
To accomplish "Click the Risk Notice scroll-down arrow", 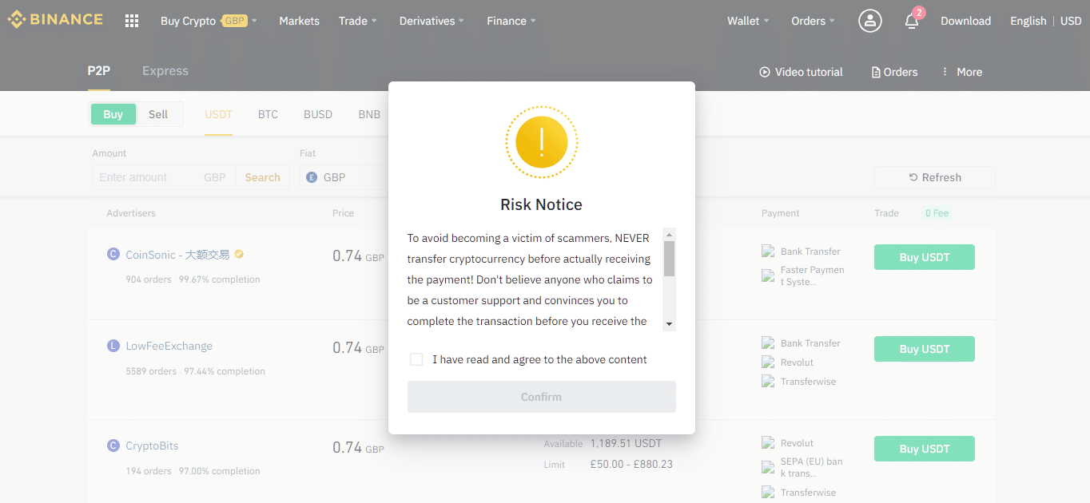I will [x=670, y=324].
